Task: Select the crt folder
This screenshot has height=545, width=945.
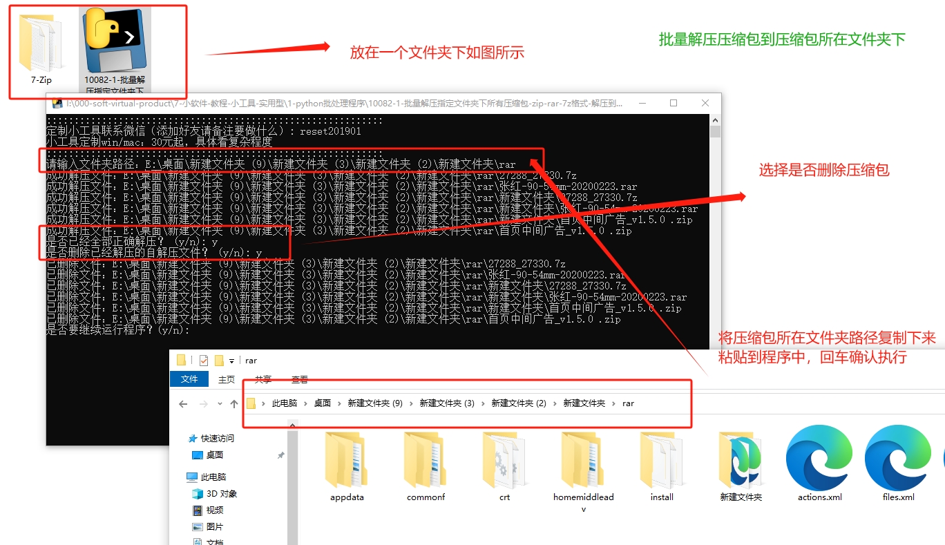Action: tap(504, 466)
